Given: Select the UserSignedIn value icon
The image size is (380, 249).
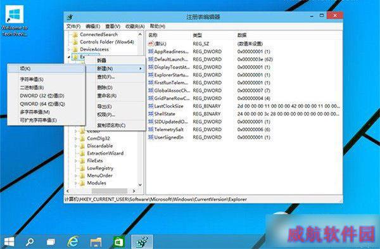Looking at the screenshot, I should click(x=151, y=137).
